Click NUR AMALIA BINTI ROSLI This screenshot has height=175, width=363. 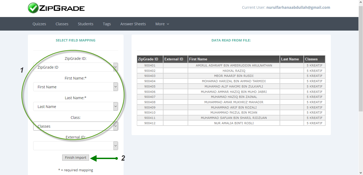click(234, 123)
